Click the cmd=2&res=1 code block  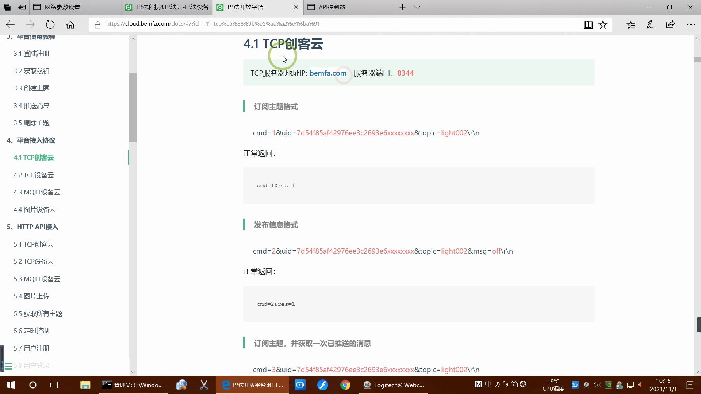click(419, 304)
